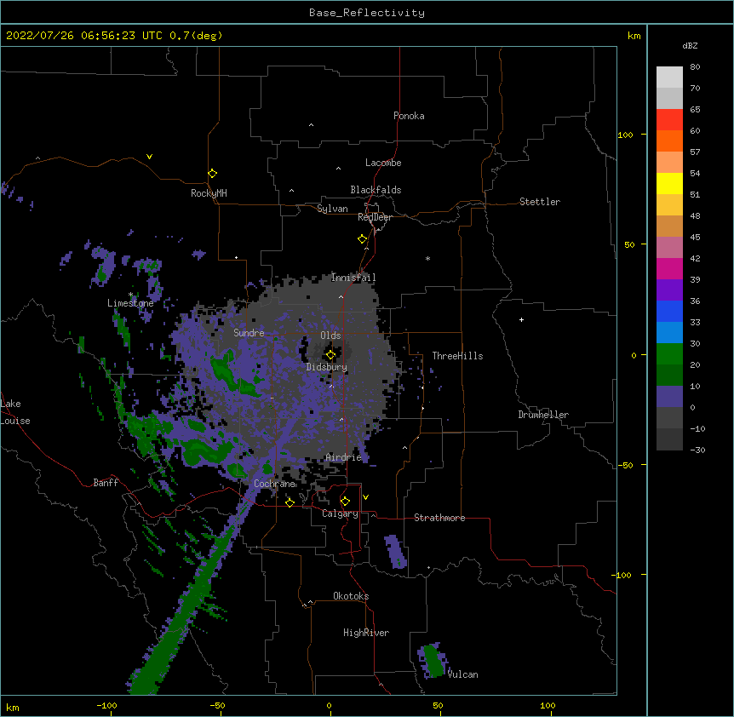Click the HighRiver label
Image resolution: width=734 pixels, height=717 pixels.
point(366,633)
